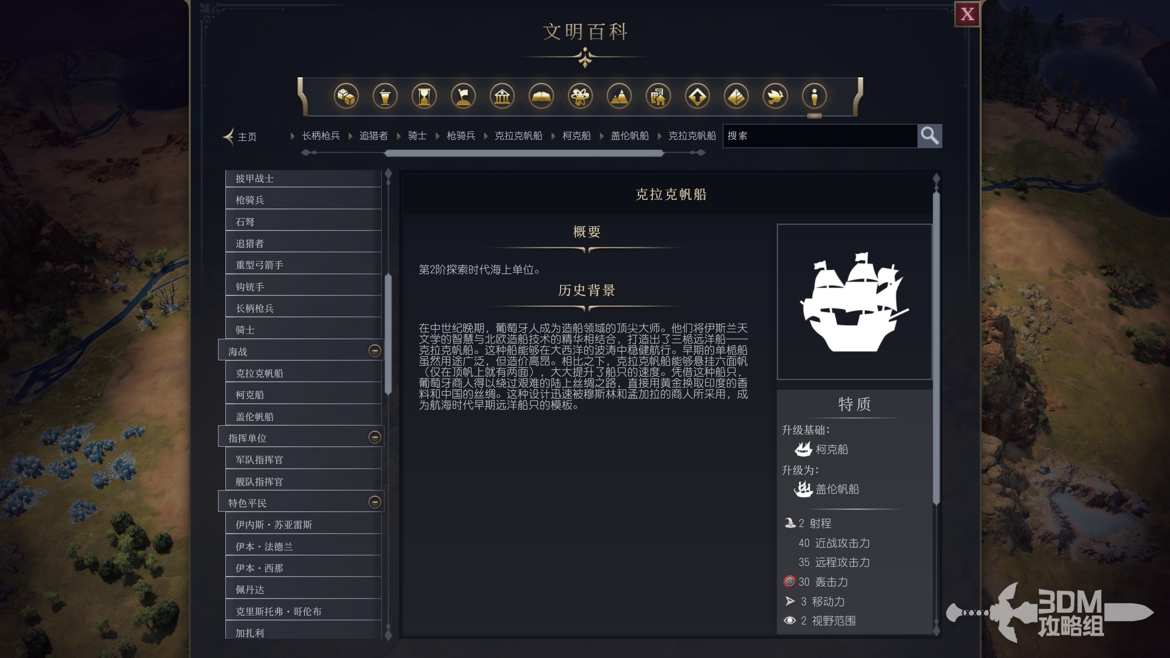
Task: Go to 盖伦帆船 breadcrumb entry
Action: coord(630,136)
